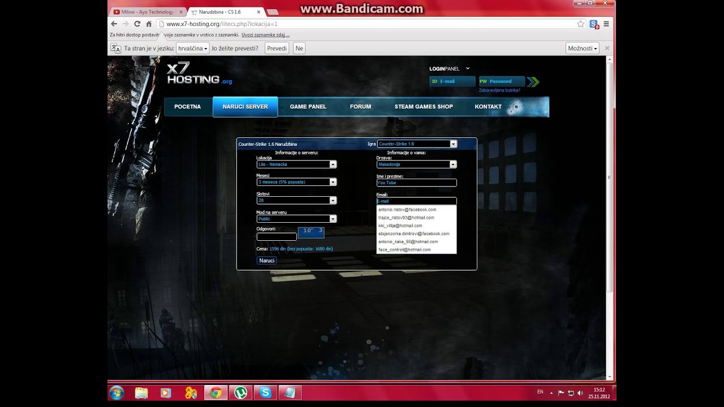The width and height of the screenshot is (724, 407).
Task: Reload the x7-hosting page
Action: [x=137, y=24]
